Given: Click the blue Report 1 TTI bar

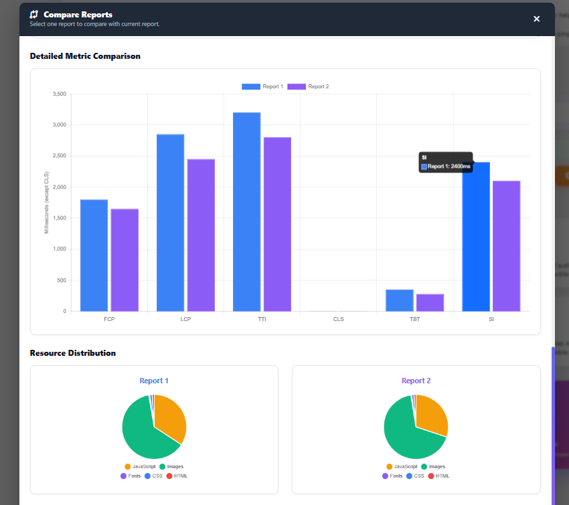Looking at the screenshot, I should (246, 212).
